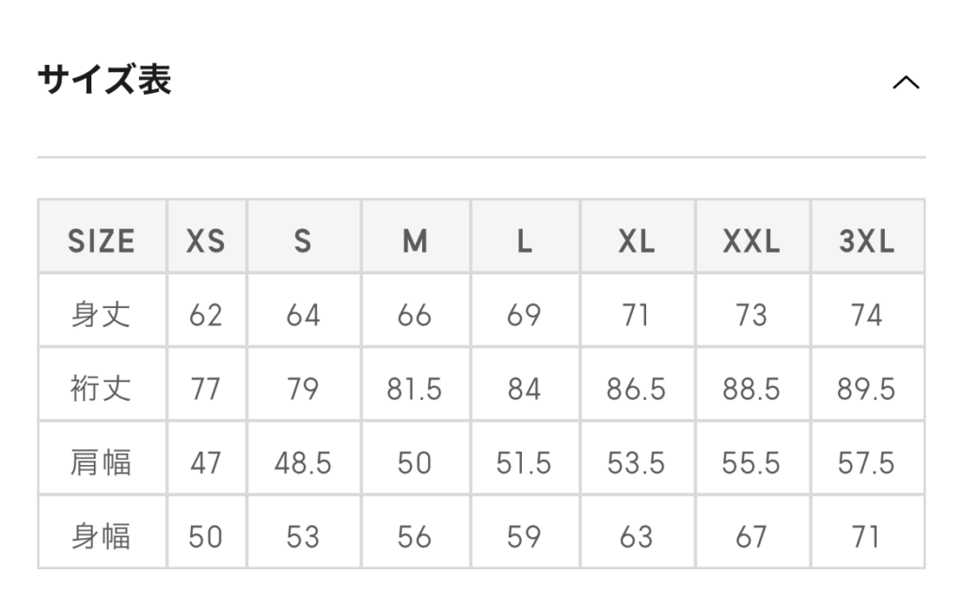Select the M column header
The height and width of the screenshot is (603, 963).
(x=415, y=240)
